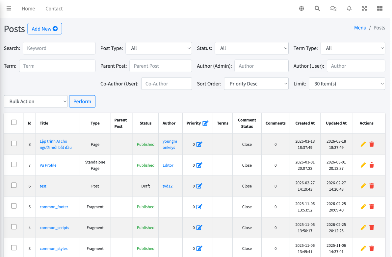Tick the checkbox for post id 8
Viewport: 392px width, 257px height.
(14, 143)
